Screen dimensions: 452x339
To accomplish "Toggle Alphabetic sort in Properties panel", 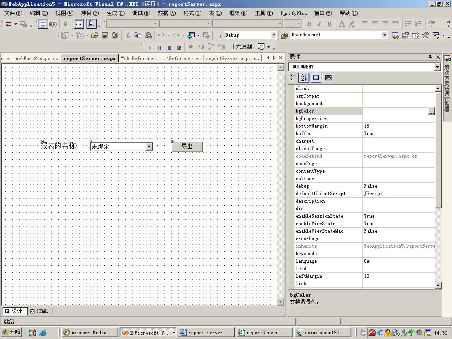I will coord(304,78).
